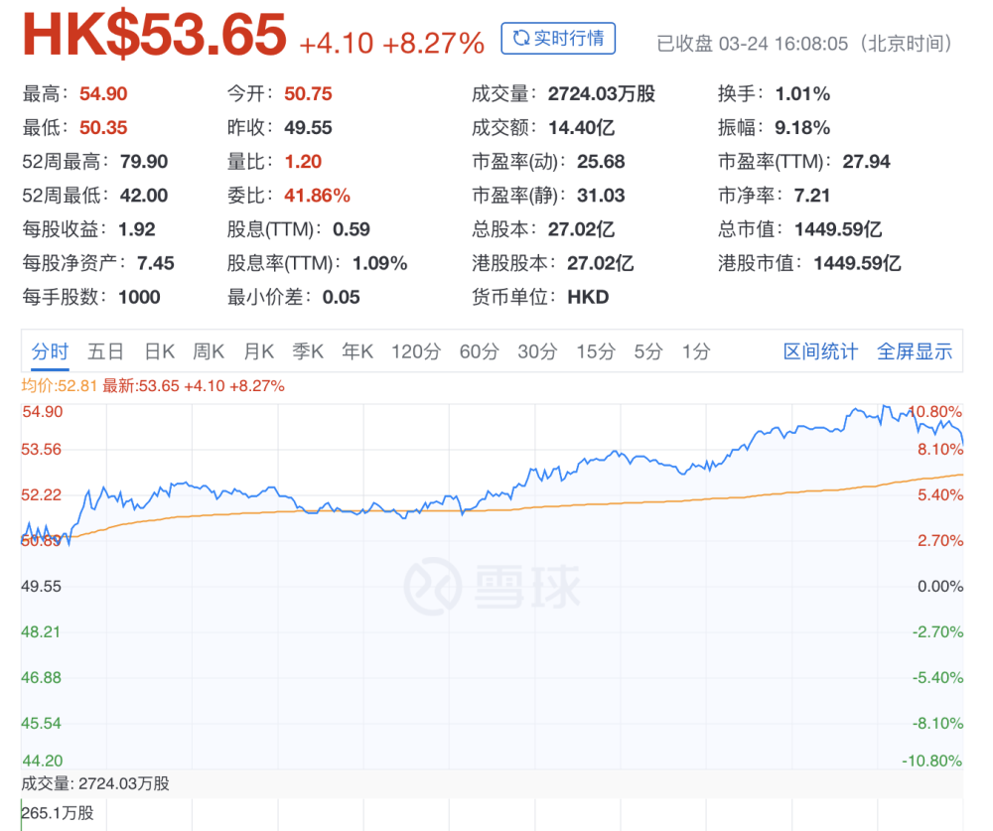Click the 量比 value 1.20
993x831 pixels.
click(303, 162)
